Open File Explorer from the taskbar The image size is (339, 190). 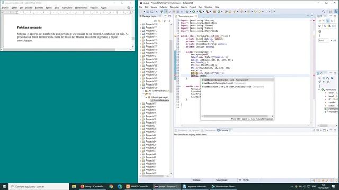[x=74, y=186]
